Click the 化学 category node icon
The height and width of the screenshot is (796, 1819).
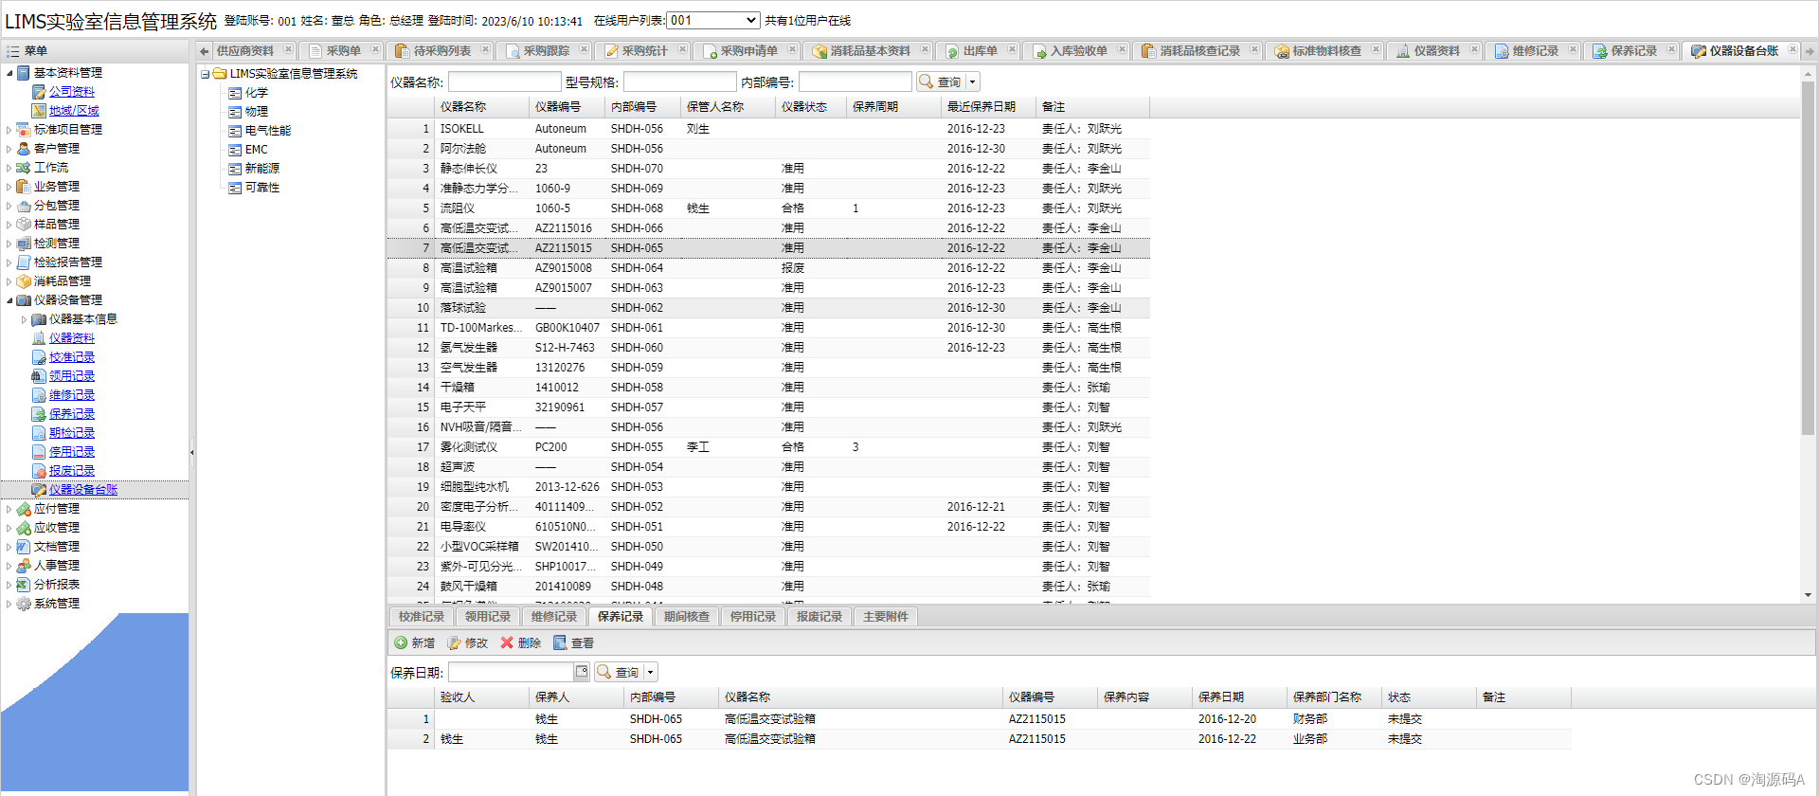tap(235, 93)
